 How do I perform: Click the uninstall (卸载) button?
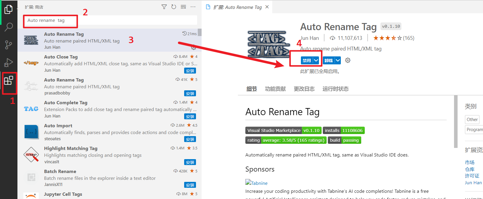click(328, 61)
